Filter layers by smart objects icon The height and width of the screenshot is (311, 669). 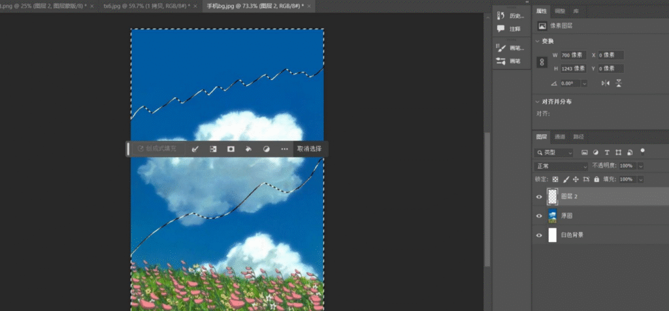[630, 152]
